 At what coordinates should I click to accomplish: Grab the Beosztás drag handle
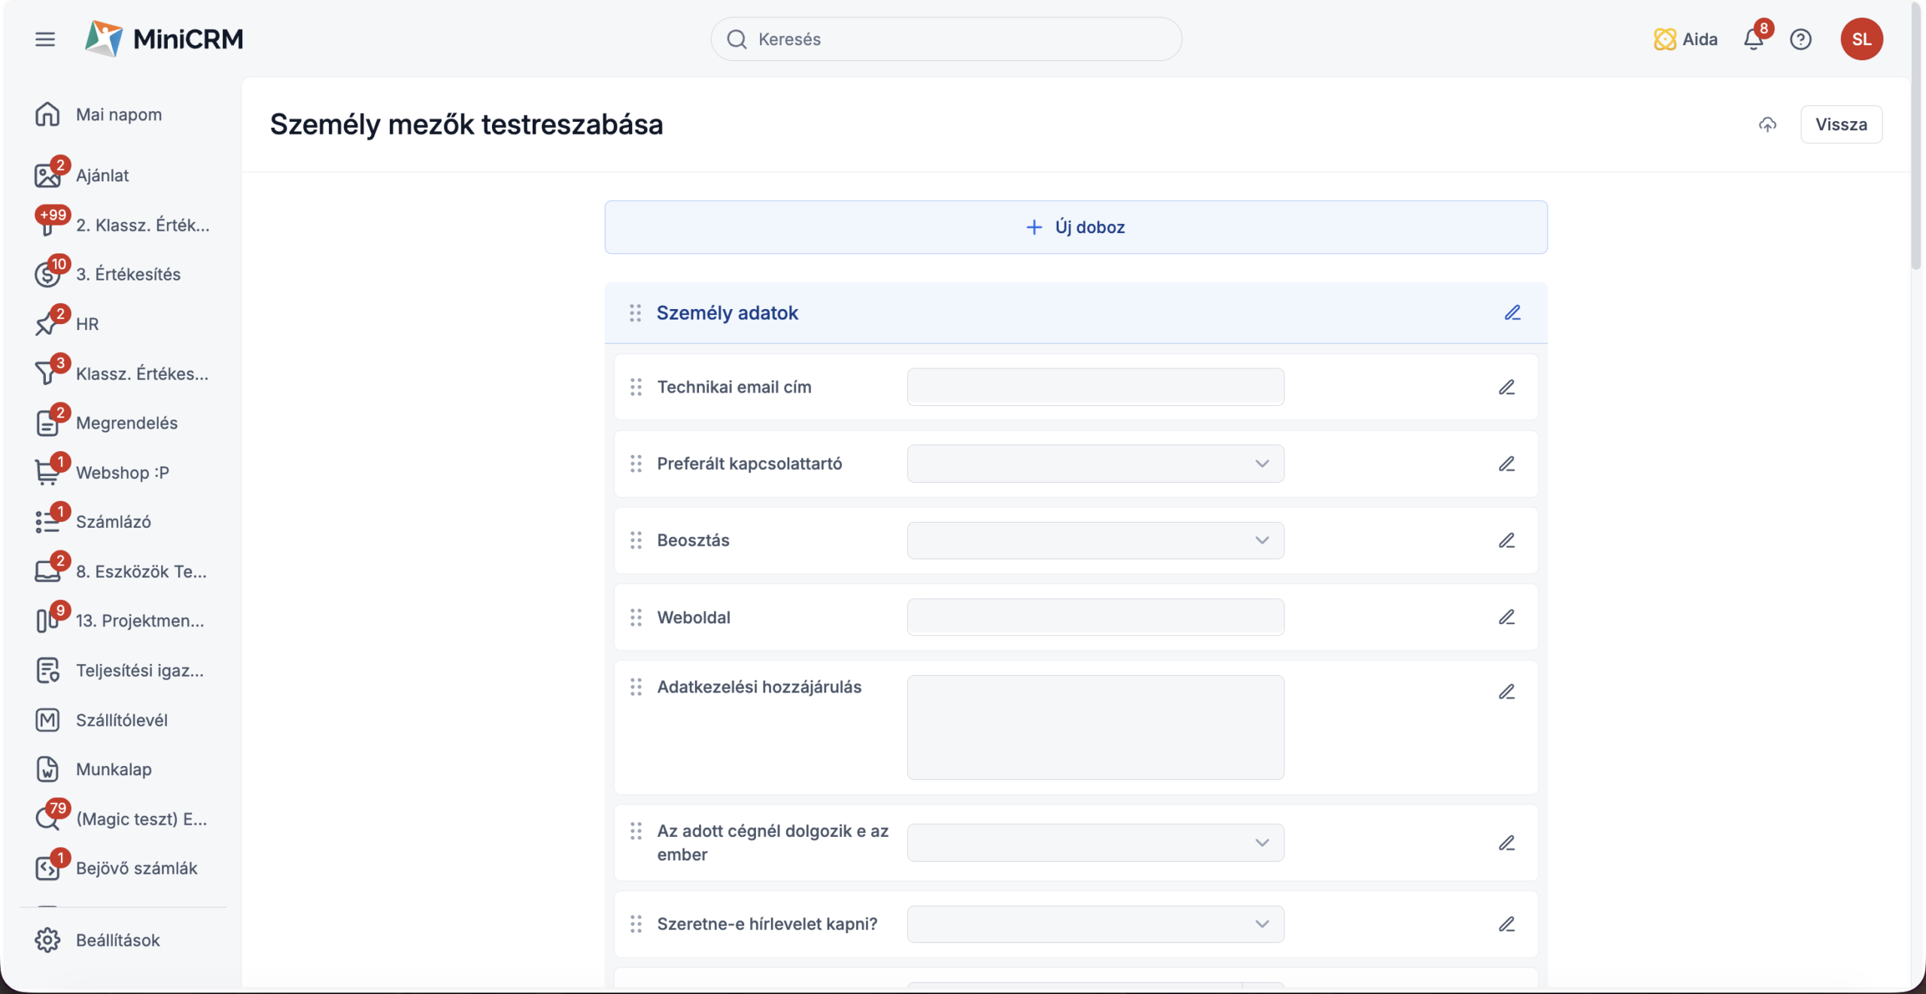(636, 541)
